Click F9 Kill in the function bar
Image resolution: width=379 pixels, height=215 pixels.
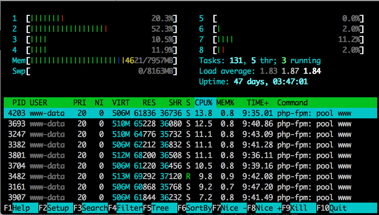coord(299,208)
